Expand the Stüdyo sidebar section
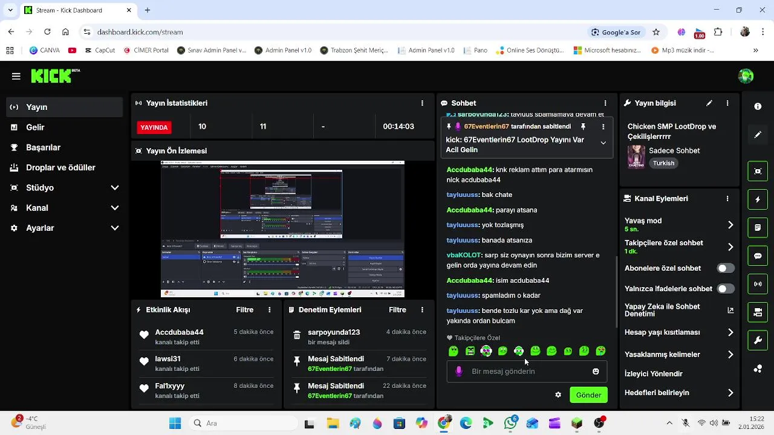This screenshot has height=435, width=774. click(x=63, y=188)
